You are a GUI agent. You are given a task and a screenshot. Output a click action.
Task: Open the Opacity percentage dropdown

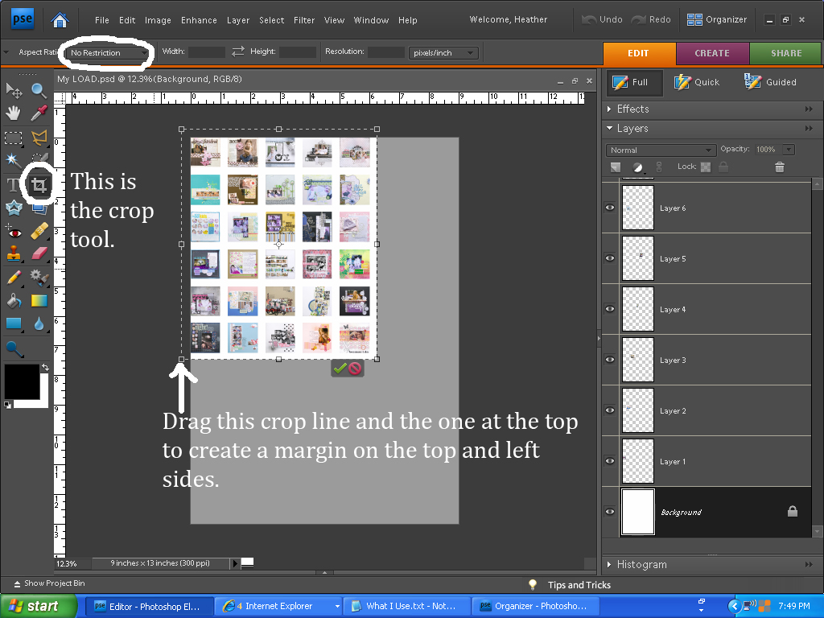(788, 148)
